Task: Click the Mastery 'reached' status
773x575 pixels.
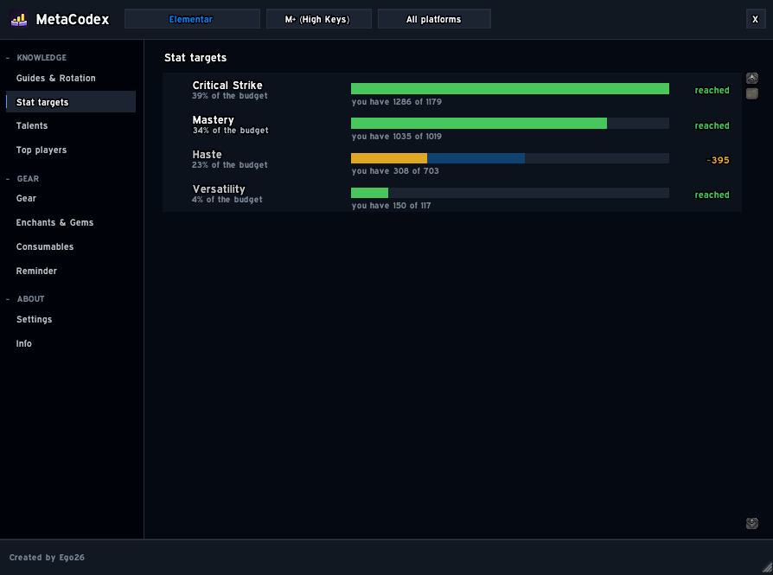Action: point(712,125)
